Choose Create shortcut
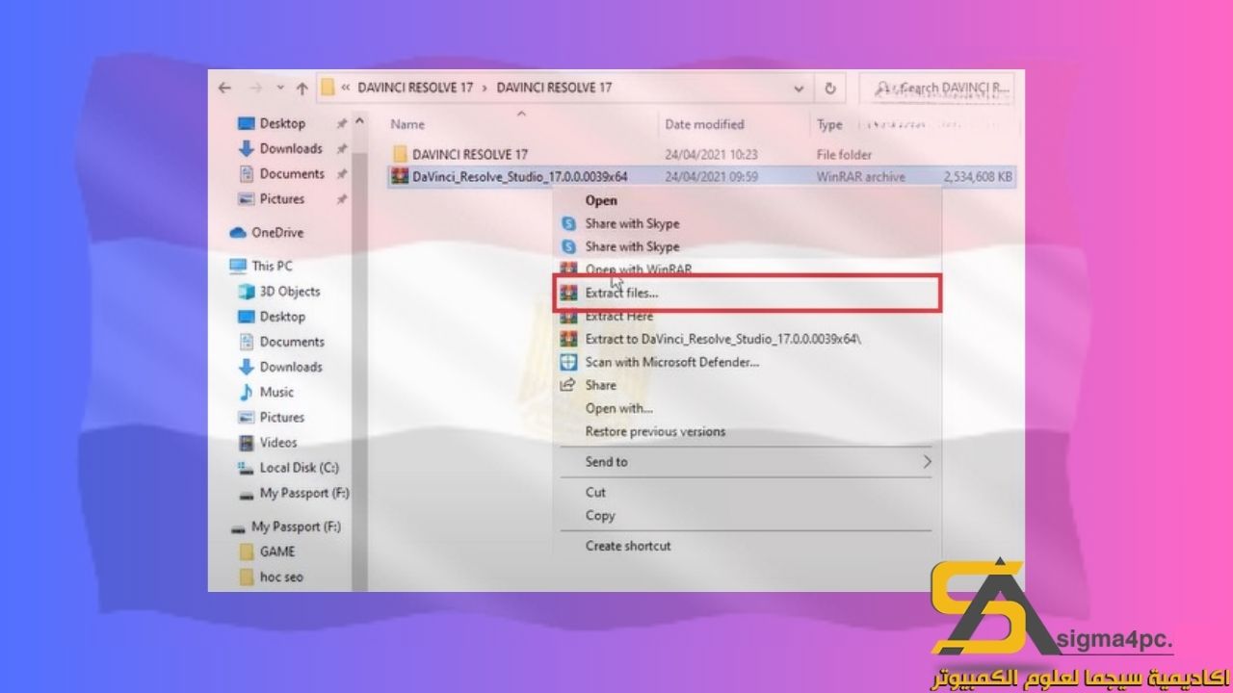This screenshot has width=1233, height=693. (x=628, y=546)
